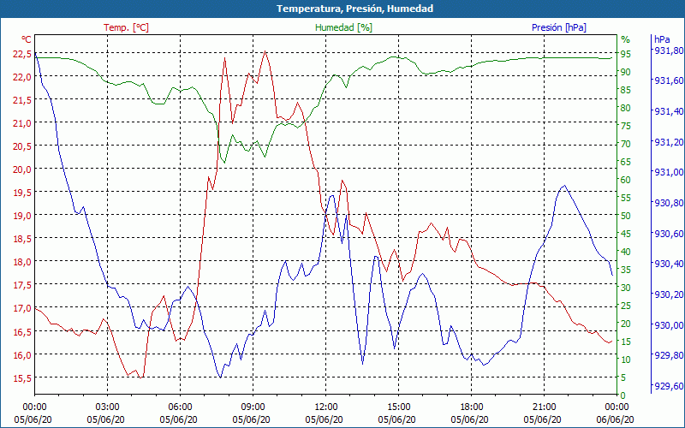Pick the 16,0 temperature axis tick
Screen dimensions: 685x428
pyautogui.click(x=23, y=355)
